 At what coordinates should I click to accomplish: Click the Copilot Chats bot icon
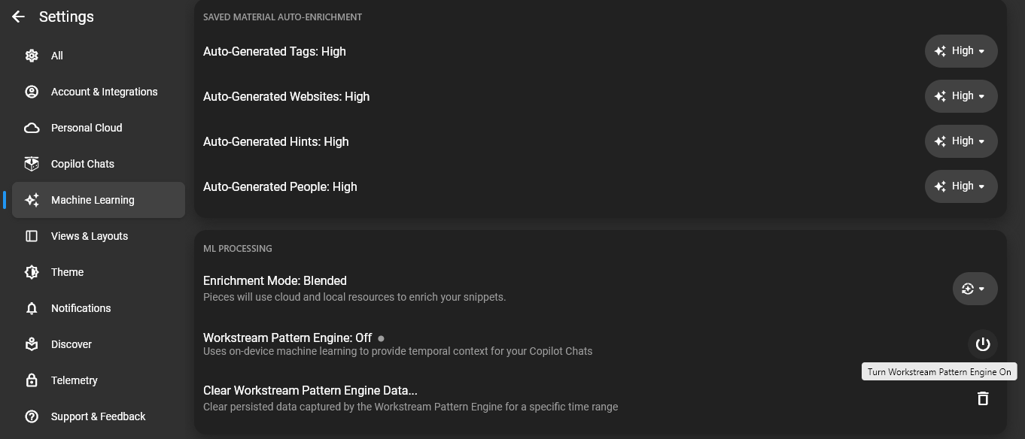pyautogui.click(x=31, y=163)
